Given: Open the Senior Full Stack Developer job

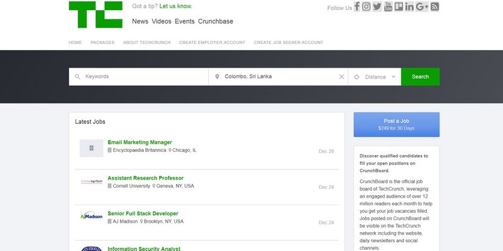Looking at the screenshot, I should (x=143, y=213).
